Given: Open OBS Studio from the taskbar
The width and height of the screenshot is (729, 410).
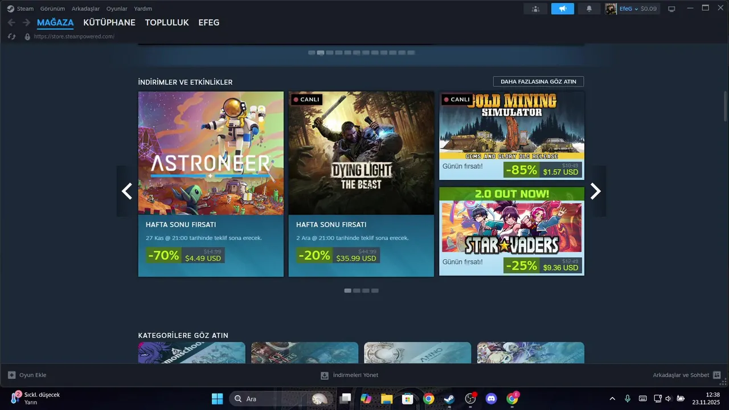Looking at the screenshot, I should point(470,399).
